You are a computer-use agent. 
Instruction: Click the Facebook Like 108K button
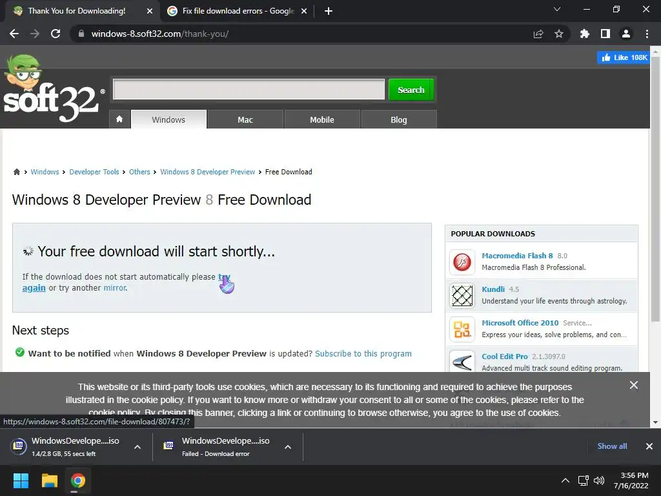point(623,57)
